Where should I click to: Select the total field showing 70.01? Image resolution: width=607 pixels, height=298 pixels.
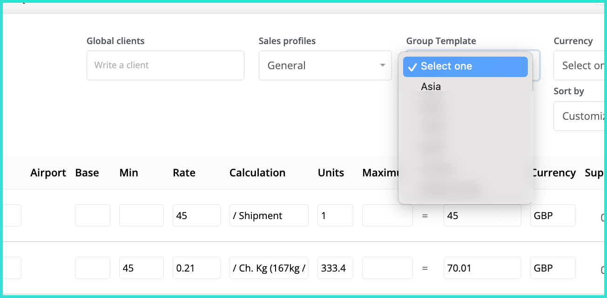click(x=482, y=268)
